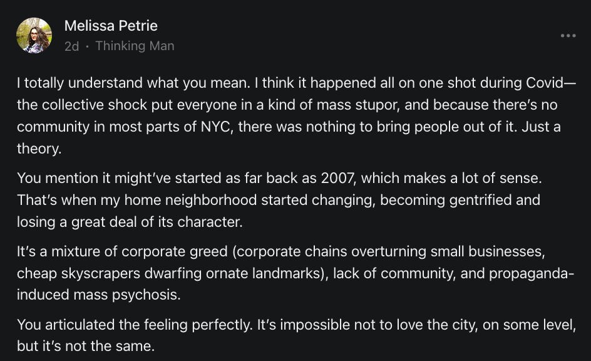Click the year '2007' in the comment
Screen dimensions: 591x361
coord(338,178)
